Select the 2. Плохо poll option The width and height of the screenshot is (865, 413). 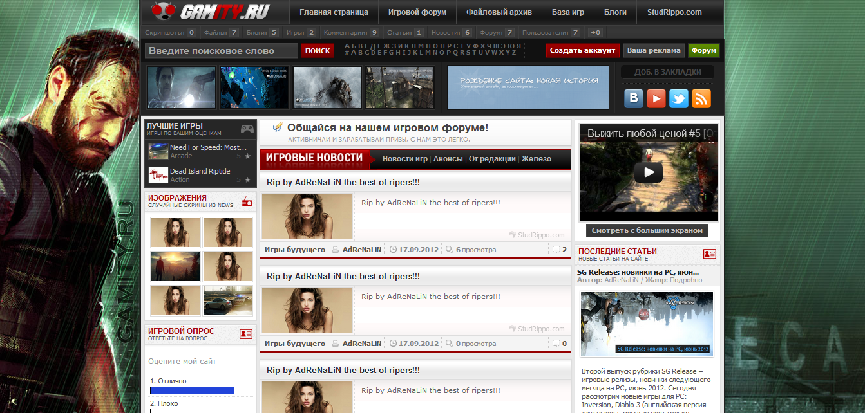point(164,403)
